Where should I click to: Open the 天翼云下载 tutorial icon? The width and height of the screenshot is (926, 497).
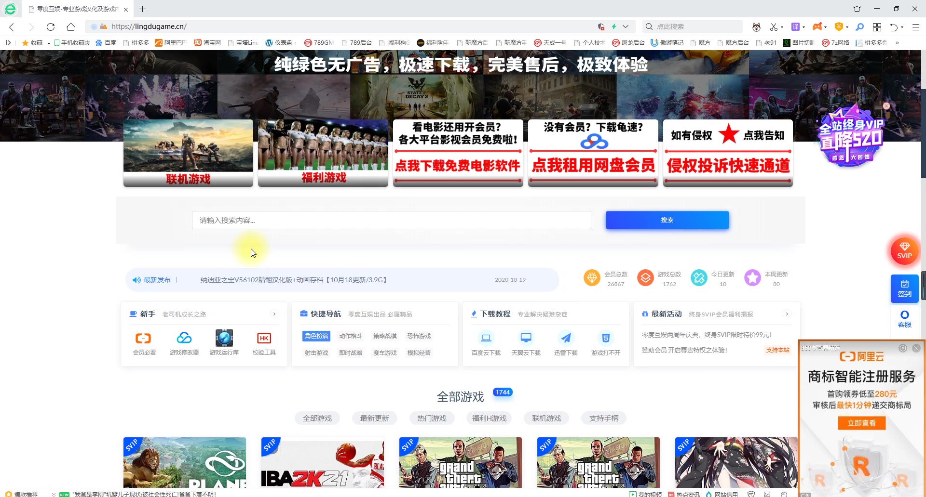tap(526, 343)
